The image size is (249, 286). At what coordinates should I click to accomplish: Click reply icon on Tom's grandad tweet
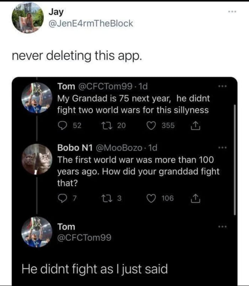click(x=63, y=125)
